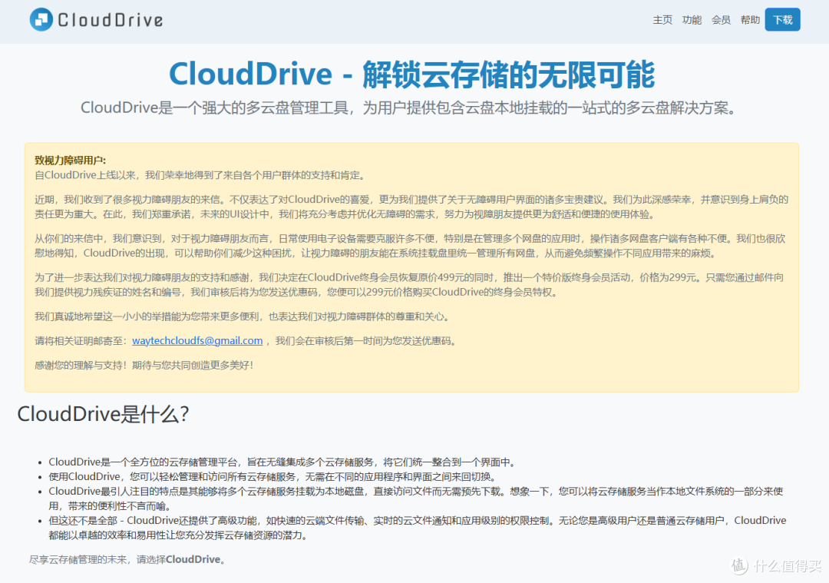Image resolution: width=829 pixels, height=583 pixels.
Task: Click the bullet CloudDrive最引人注目的特点
Action: click(x=416, y=499)
